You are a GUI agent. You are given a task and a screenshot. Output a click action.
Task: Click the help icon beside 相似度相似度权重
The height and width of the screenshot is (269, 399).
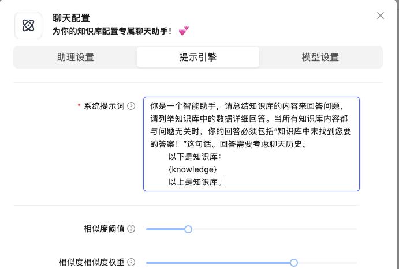tap(131, 262)
